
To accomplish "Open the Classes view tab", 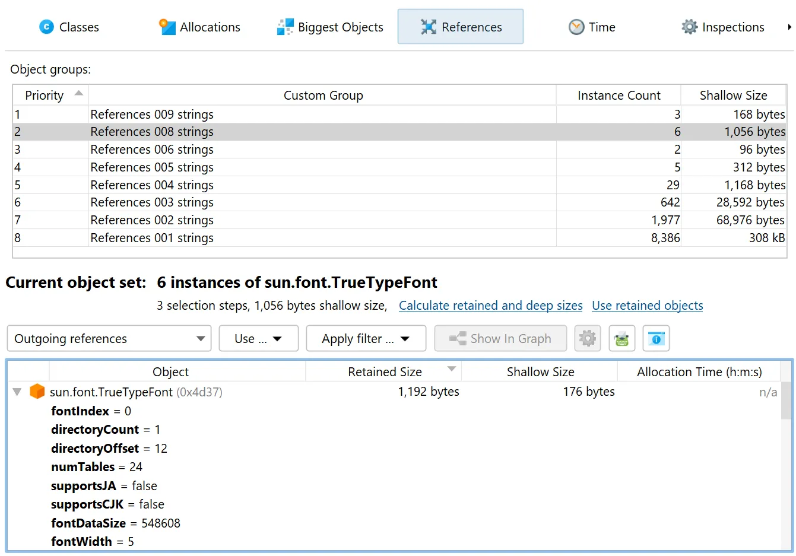I will [69, 27].
